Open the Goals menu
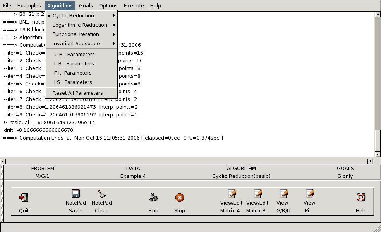Screen dimensions: 381x232 86,6
